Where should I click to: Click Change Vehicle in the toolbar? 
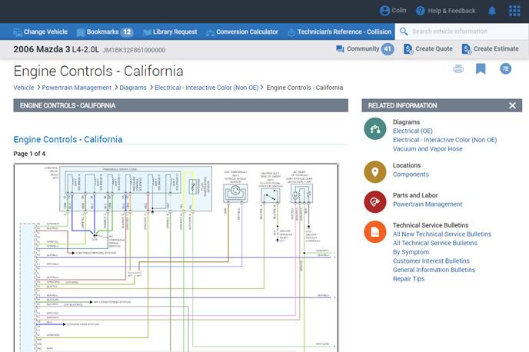[x=40, y=32]
